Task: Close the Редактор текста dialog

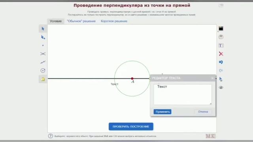Action: [212, 78]
